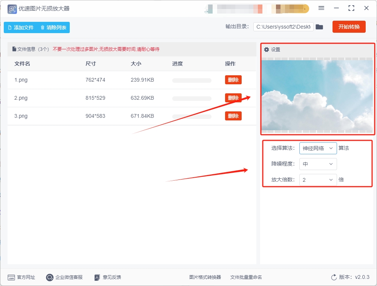Click the 添加文件 document icon
This screenshot has height=286, width=377.
[9, 27]
